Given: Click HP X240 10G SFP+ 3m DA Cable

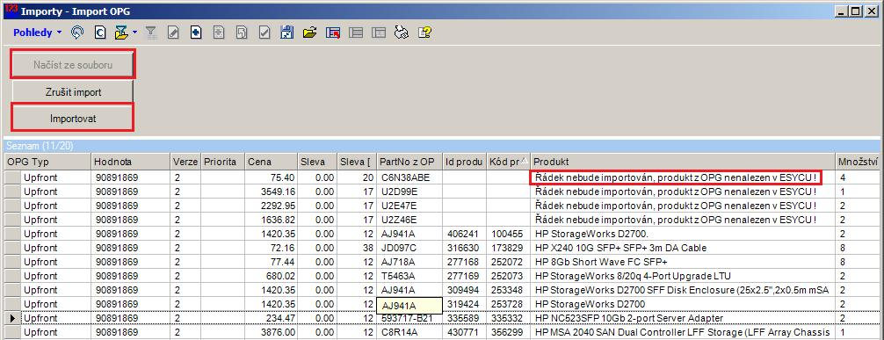Looking at the screenshot, I should pyautogui.click(x=682, y=248).
